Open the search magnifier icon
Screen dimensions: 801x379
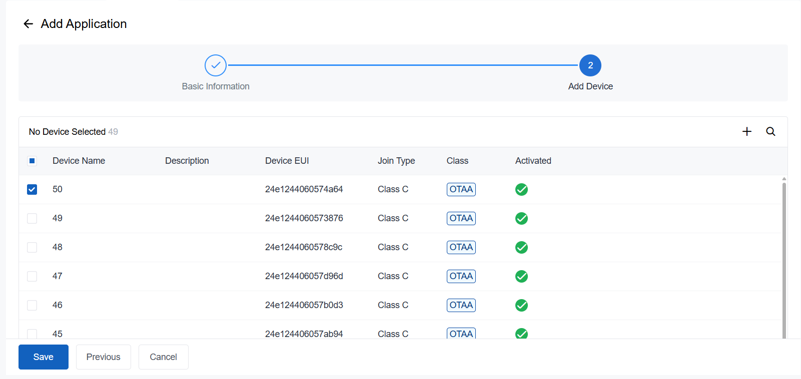pos(771,131)
